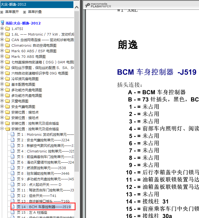Open 页 15：左 A 柱插座 page
199x218 pixels.
[32, 212]
